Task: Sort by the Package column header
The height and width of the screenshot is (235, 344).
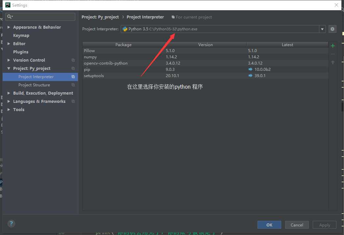Action: 123,44
